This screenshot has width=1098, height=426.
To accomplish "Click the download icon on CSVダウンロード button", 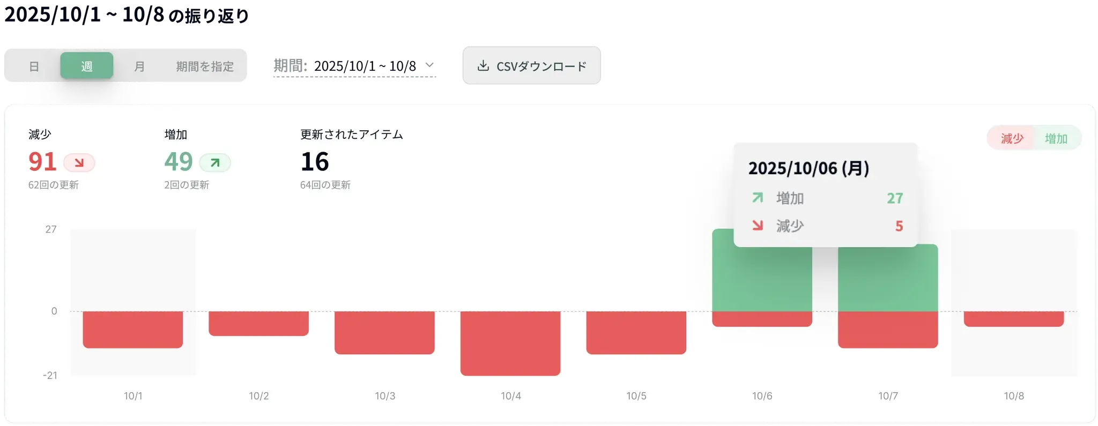I will point(482,66).
